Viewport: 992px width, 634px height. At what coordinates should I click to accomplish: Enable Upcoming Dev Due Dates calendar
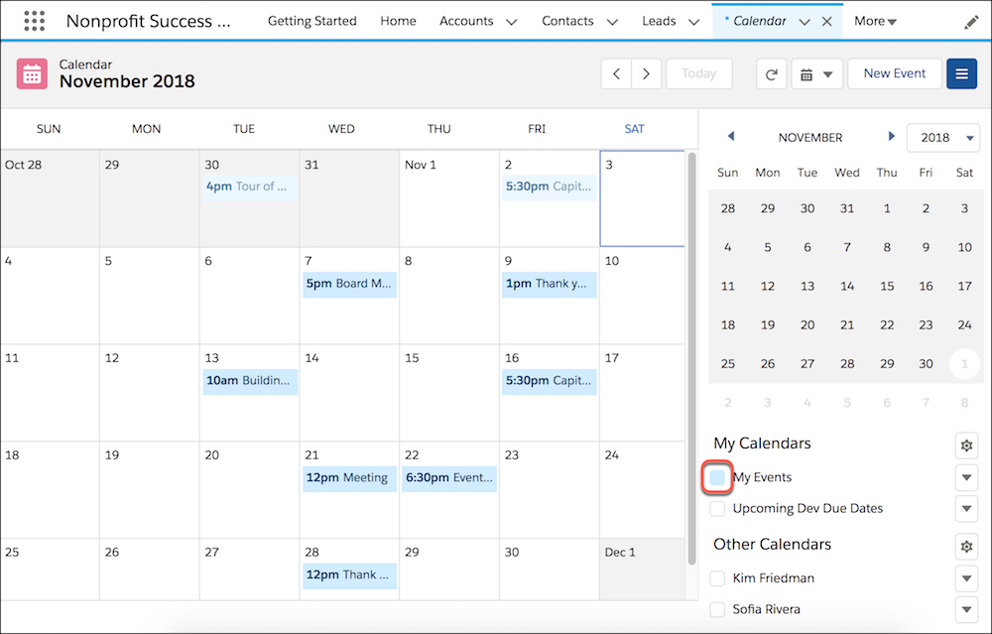(x=717, y=509)
